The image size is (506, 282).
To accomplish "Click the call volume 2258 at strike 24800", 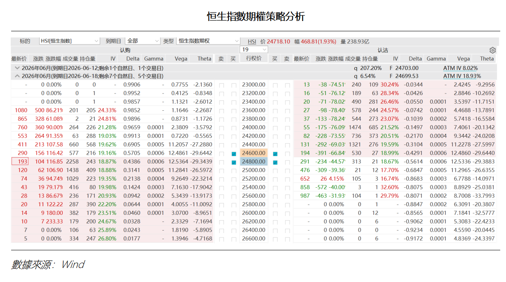I will pos(72,162).
